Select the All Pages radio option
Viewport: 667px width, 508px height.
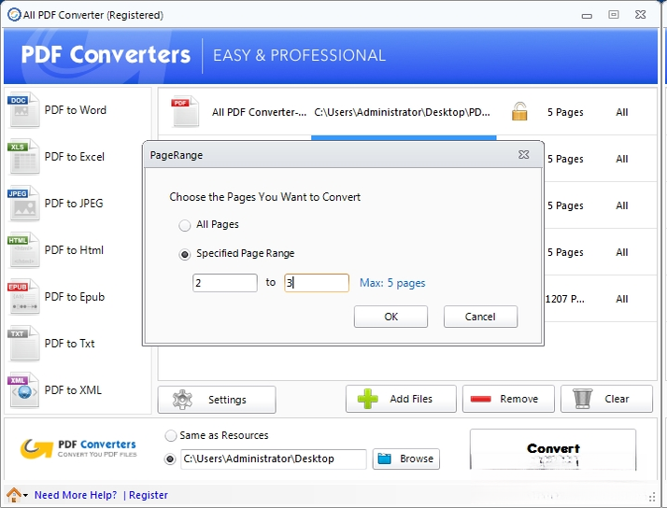tap(185, 225)
